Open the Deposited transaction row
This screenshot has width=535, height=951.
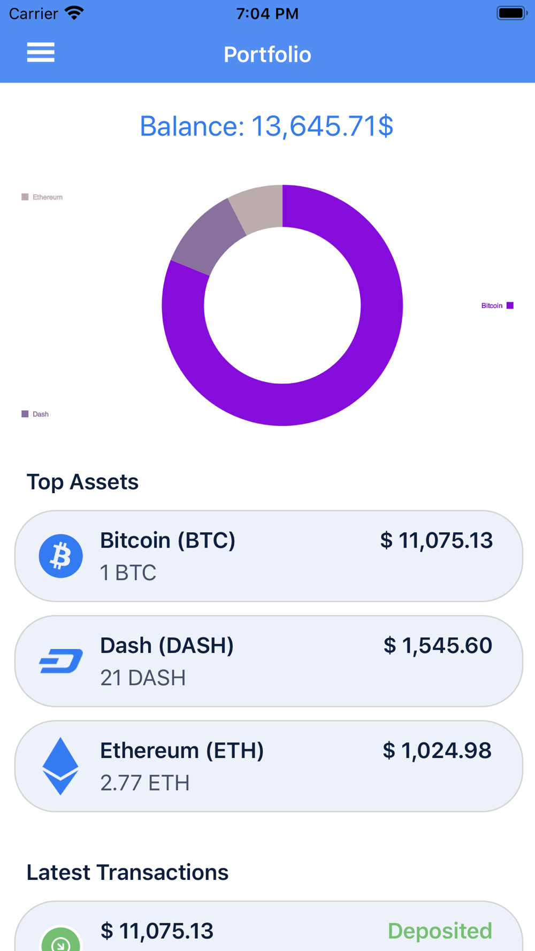(x=269, y=926)
